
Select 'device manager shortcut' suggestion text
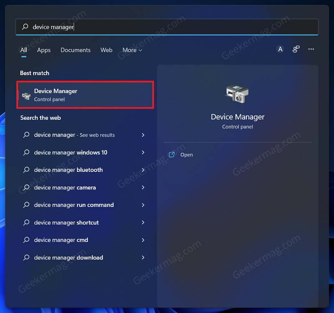click(66, 223)
